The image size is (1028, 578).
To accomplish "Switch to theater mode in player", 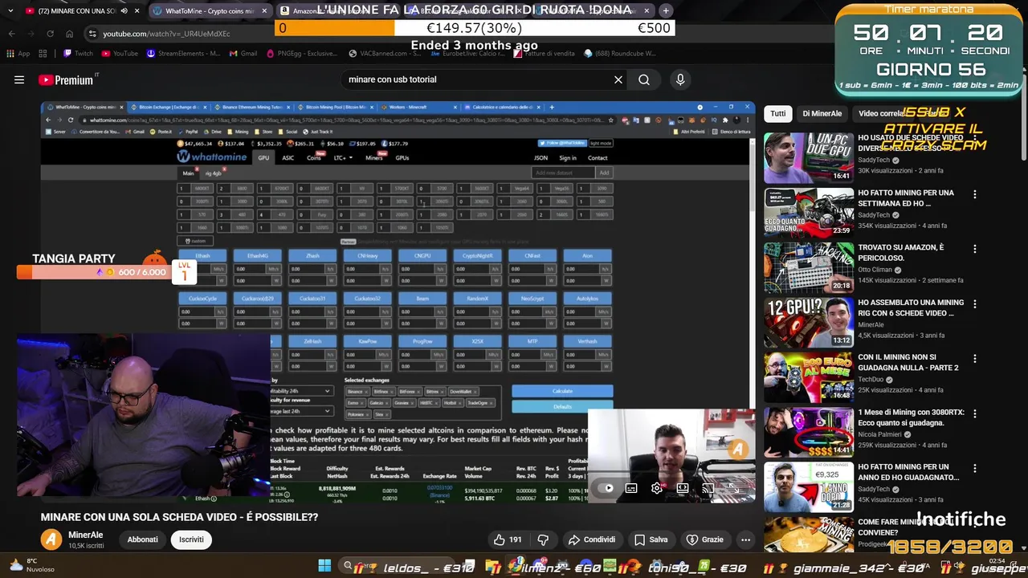I will (683, 487).
